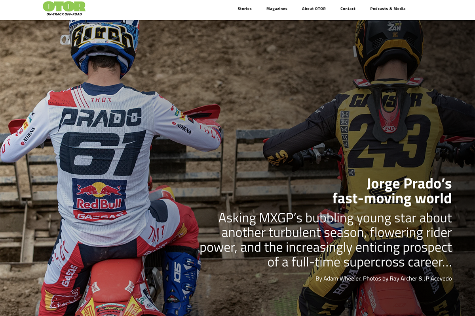Viewport: 475px width, 316px height.
Task: Click the GASGAS label below Red Bull logo
Action: click(100, 215)
